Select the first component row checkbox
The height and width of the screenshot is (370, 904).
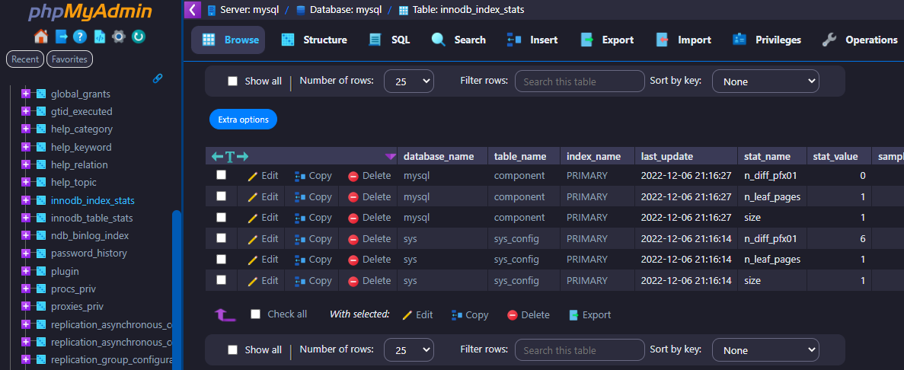coord(221,174)
